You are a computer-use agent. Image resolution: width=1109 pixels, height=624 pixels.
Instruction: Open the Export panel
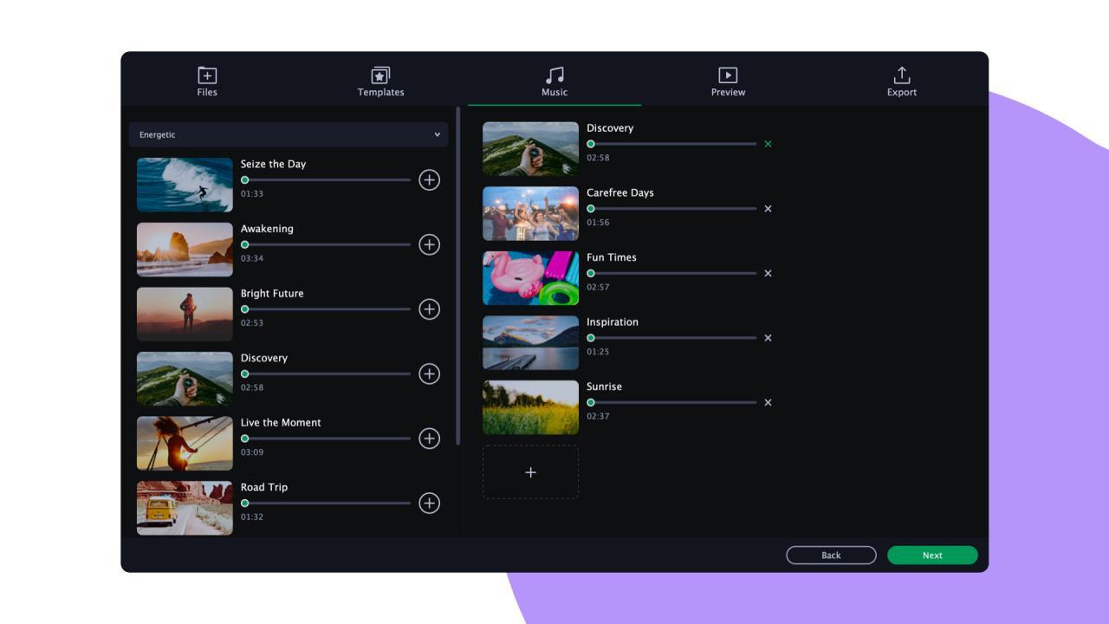[x=901, y=81]
